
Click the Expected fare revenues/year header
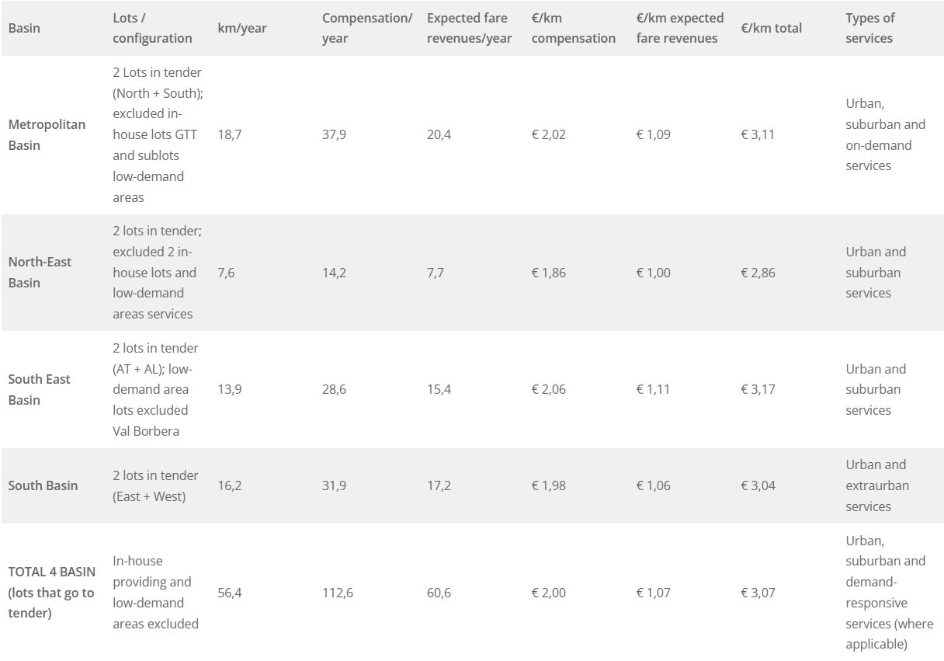(x=470, y=28)
